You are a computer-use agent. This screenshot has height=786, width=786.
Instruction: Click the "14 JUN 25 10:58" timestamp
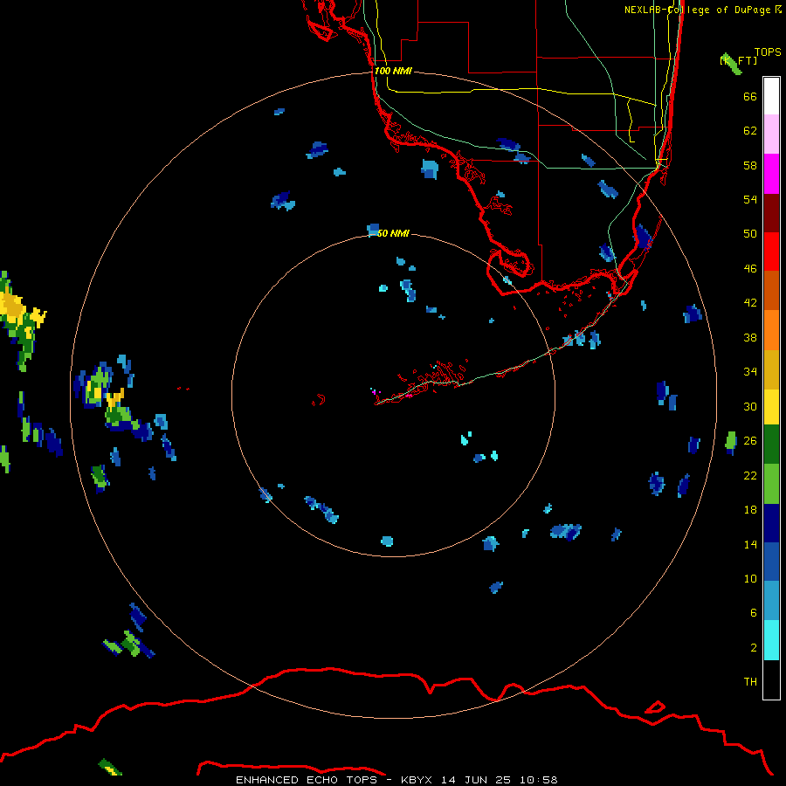[500, 780]
